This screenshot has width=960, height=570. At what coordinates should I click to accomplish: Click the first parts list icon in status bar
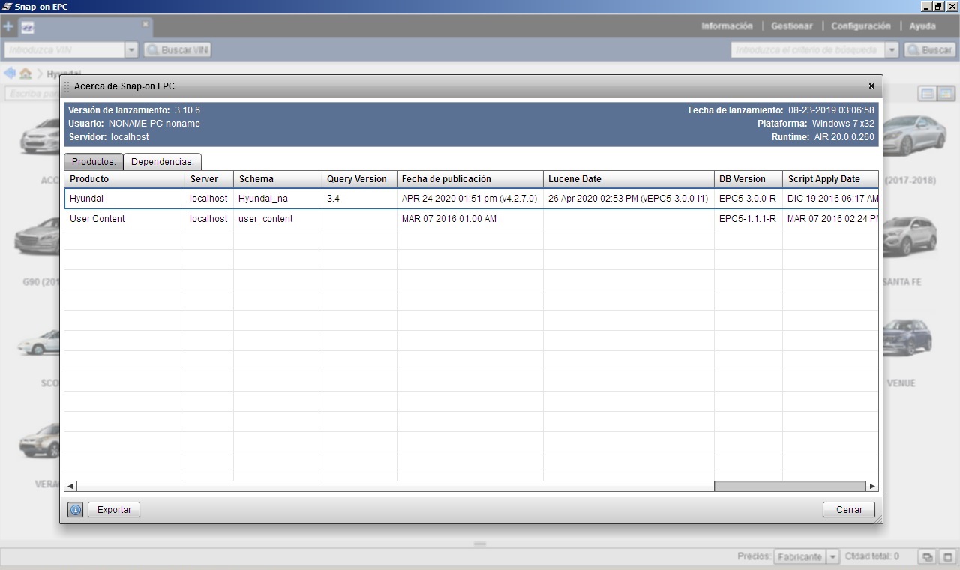click(928, 557)
